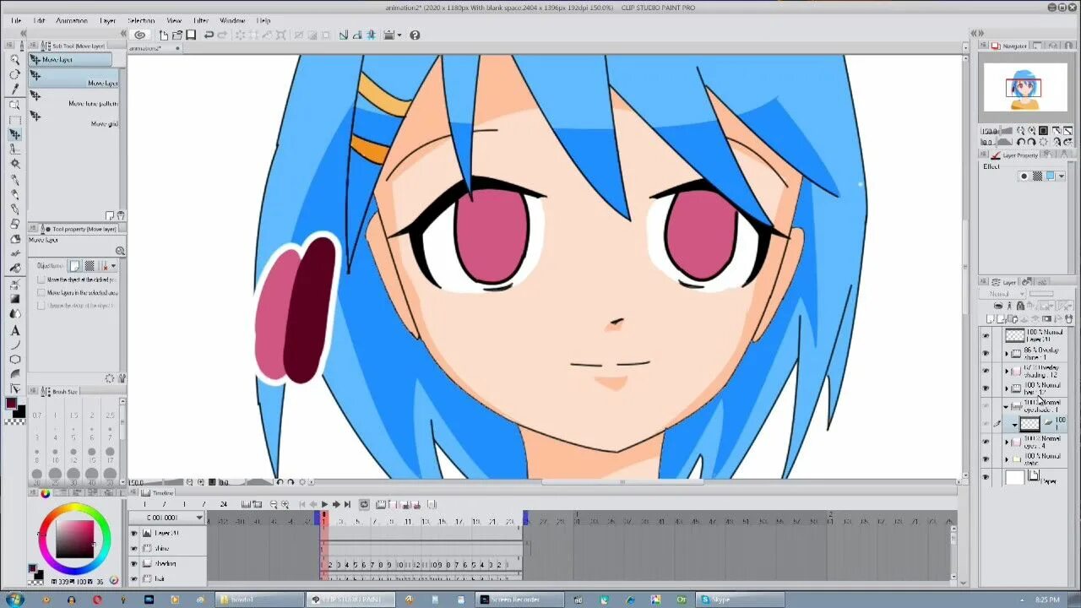Zoom out the timeline

(x=273, y=504)
